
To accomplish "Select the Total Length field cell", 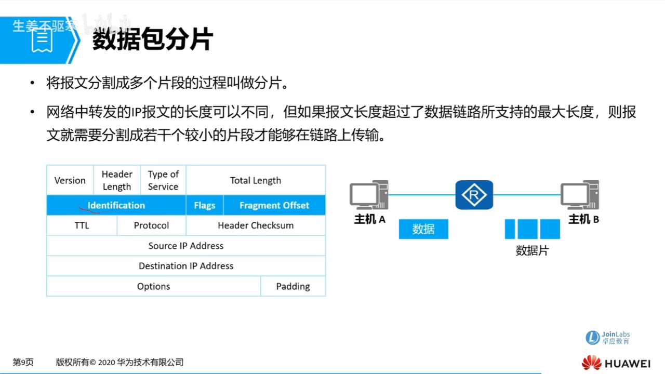I will point(256,180).
